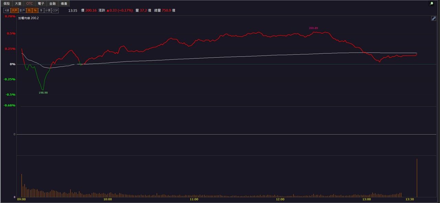
Task: Click the 198.98 low price marker
Action: (43, 93)
